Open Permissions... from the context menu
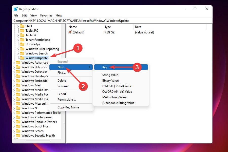 pyautogui.click(x=71, y=100)
